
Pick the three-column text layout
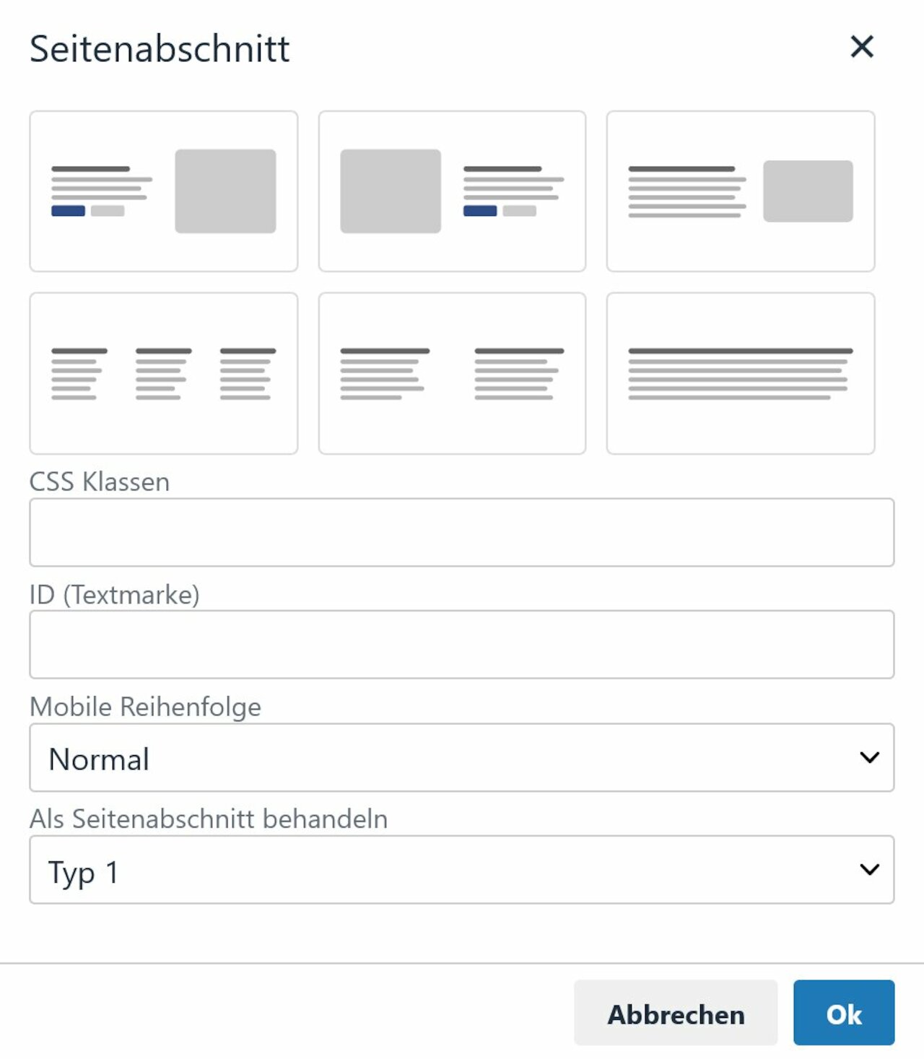click(x=163, y=373)
